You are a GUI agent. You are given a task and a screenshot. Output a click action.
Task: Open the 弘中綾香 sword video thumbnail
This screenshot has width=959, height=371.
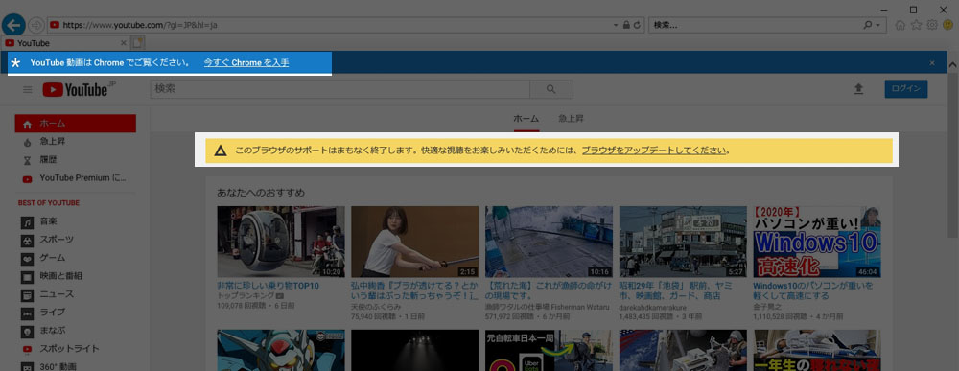(414, 242)
